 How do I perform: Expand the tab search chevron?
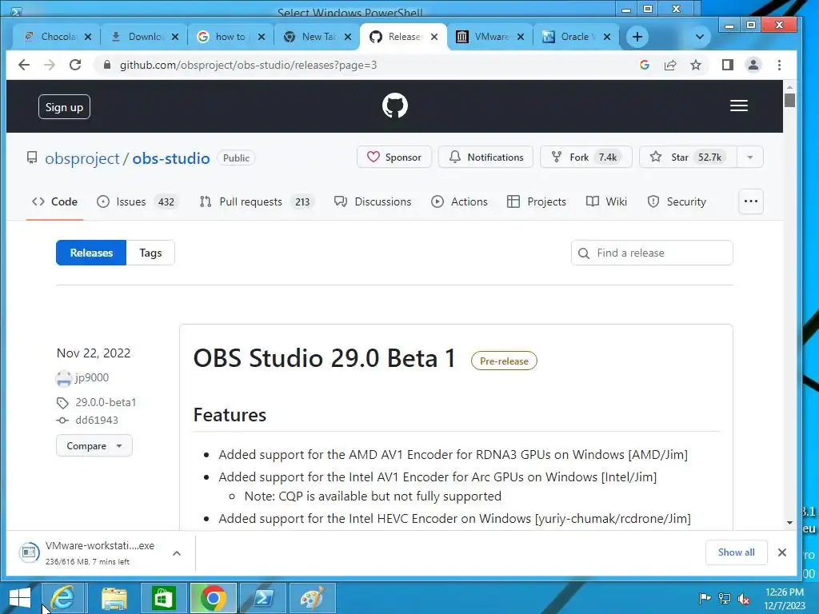pos(700,37)
